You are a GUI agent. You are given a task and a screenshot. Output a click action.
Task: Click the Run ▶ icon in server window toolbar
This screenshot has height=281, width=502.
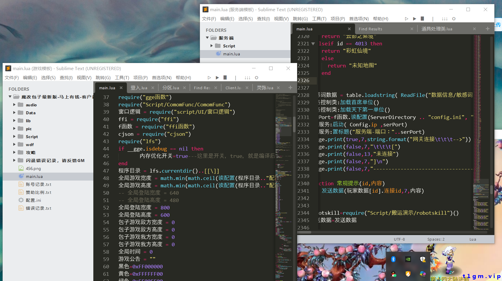pyautogui.click(x=415, y=19)
